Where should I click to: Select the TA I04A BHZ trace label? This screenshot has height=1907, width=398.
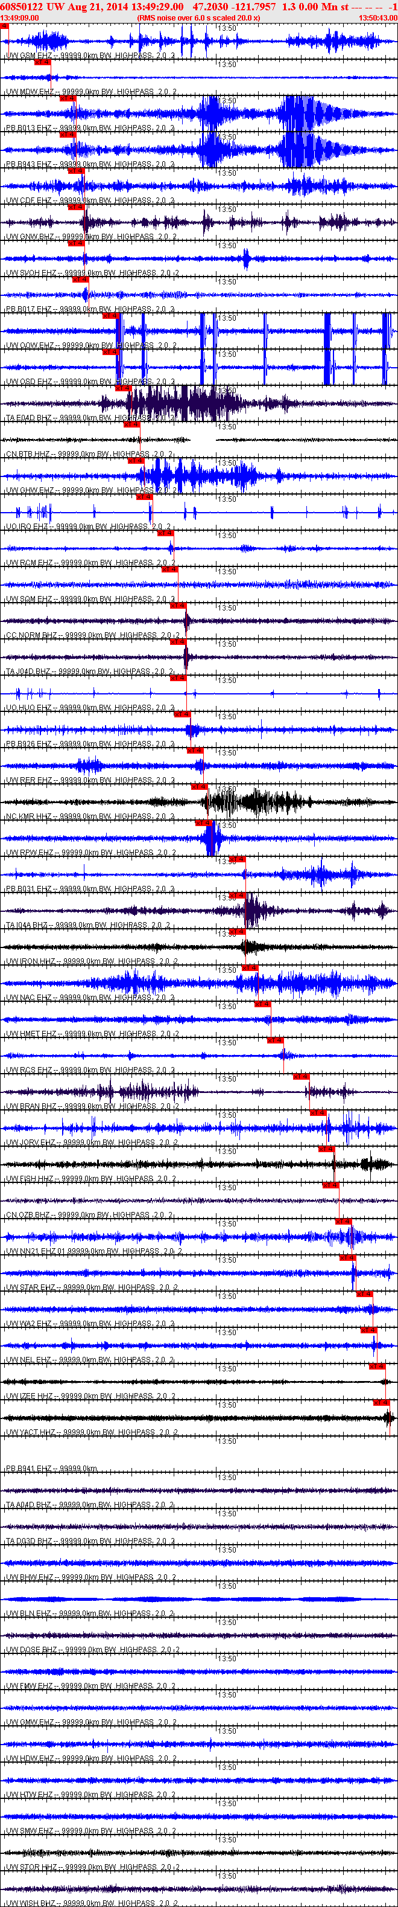click(29, 925)
